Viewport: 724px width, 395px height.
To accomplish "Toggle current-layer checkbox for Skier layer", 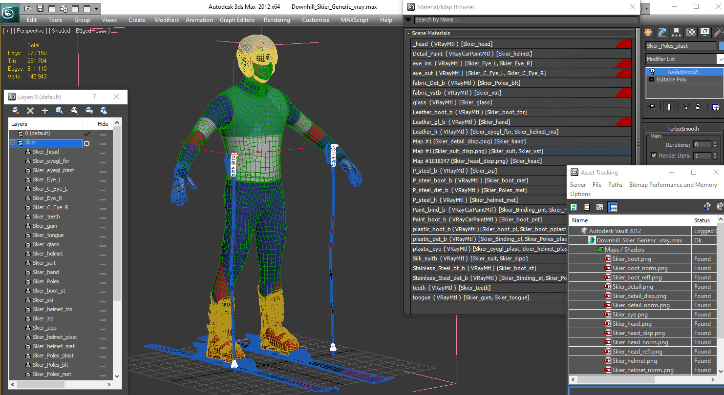I will [x=86, y=143].
